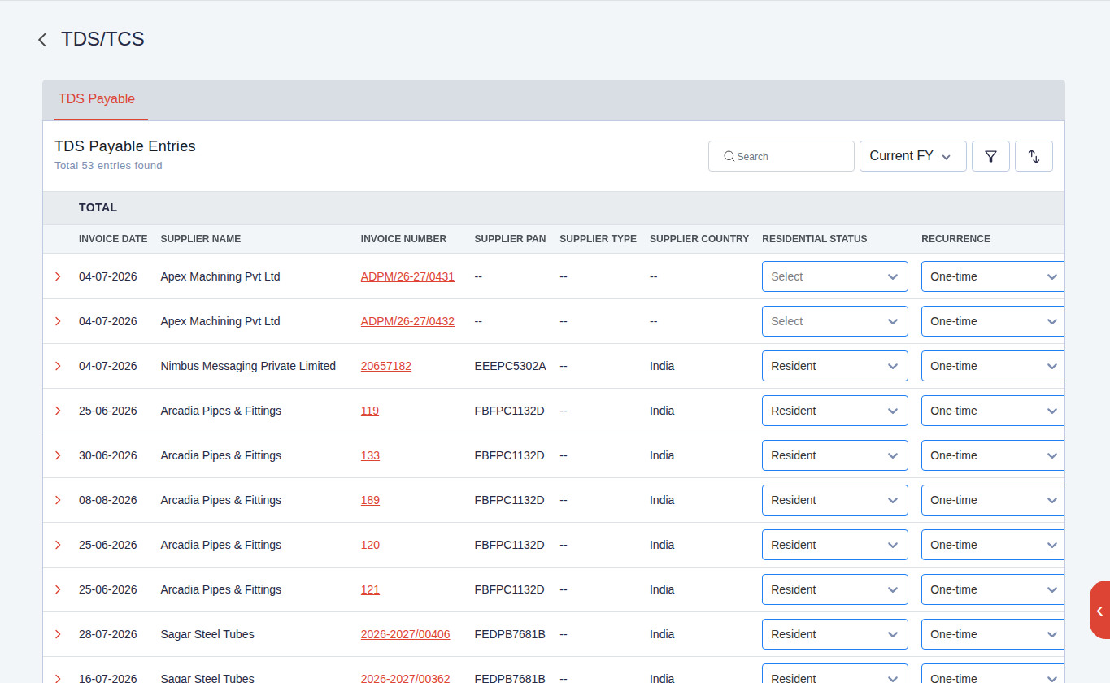The width and height of the screenshot is (1110, 683).
Task: Open Residential Status dropdown for invoice 119
Action: [834, 411]
